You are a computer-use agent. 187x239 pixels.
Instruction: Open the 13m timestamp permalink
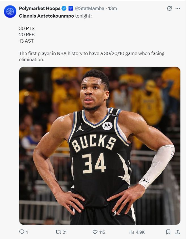112,9
